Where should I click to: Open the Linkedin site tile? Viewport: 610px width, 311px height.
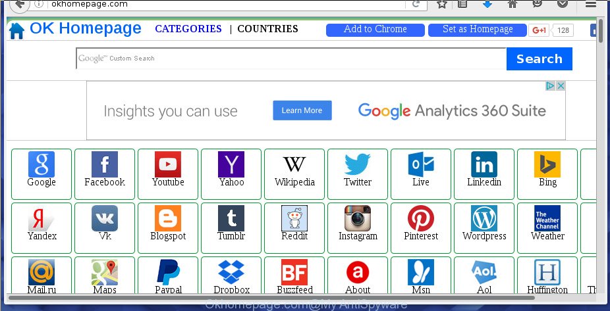click(x=484, y=174)
